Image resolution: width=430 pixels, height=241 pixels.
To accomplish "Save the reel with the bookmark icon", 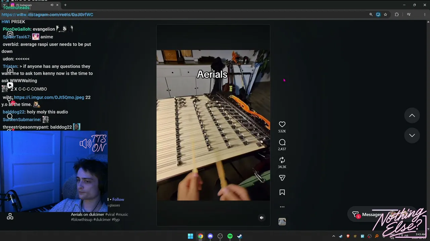I will coord(282,192).
